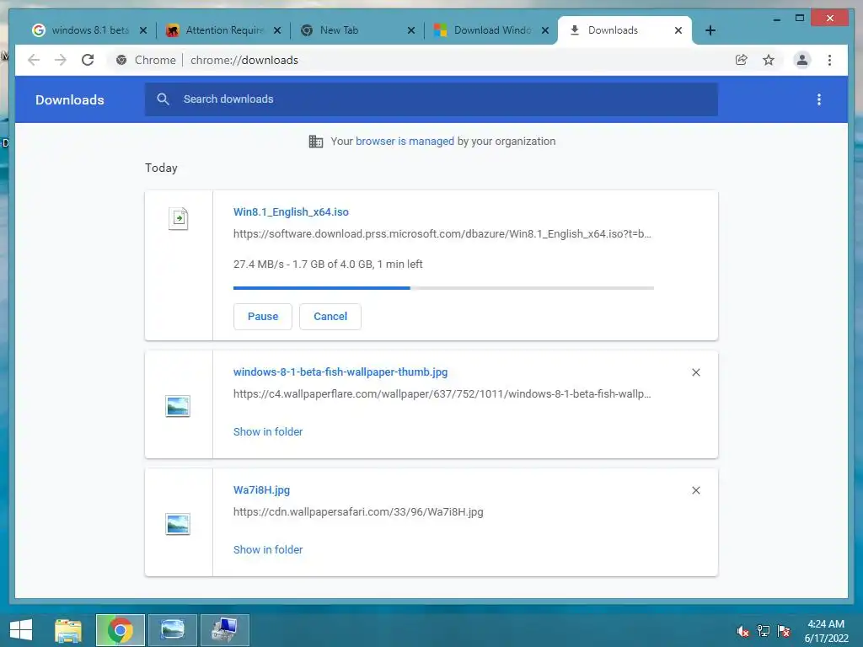This screenshot has width=863, height=647.
Task: Close the Downloads tab
Action: [678, 30]
